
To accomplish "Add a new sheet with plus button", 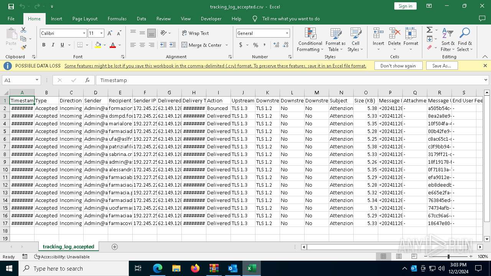I will click(x=114, y=246).
